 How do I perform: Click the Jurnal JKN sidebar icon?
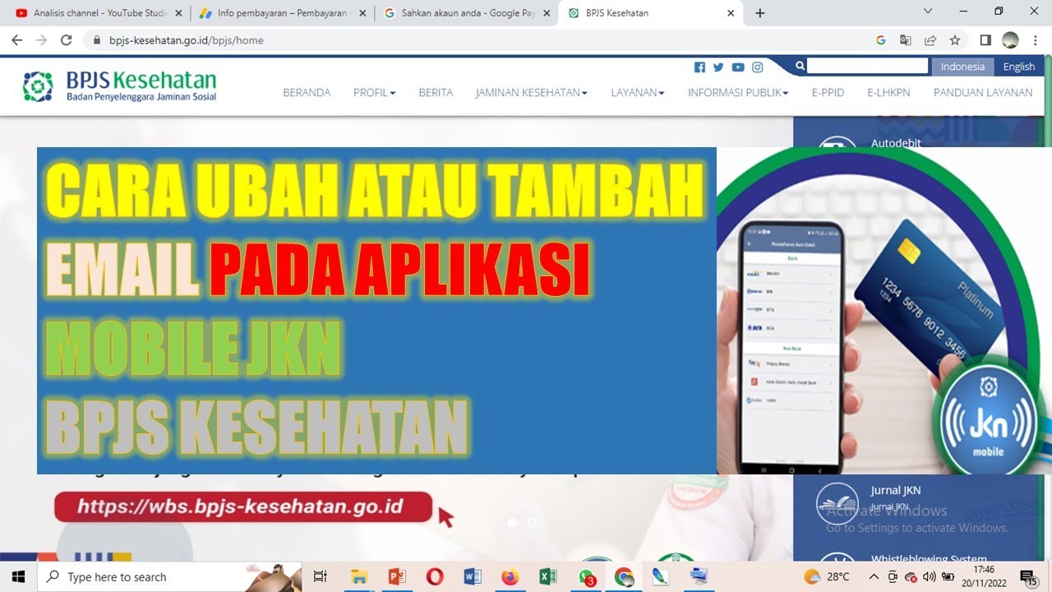pos(837,504)
